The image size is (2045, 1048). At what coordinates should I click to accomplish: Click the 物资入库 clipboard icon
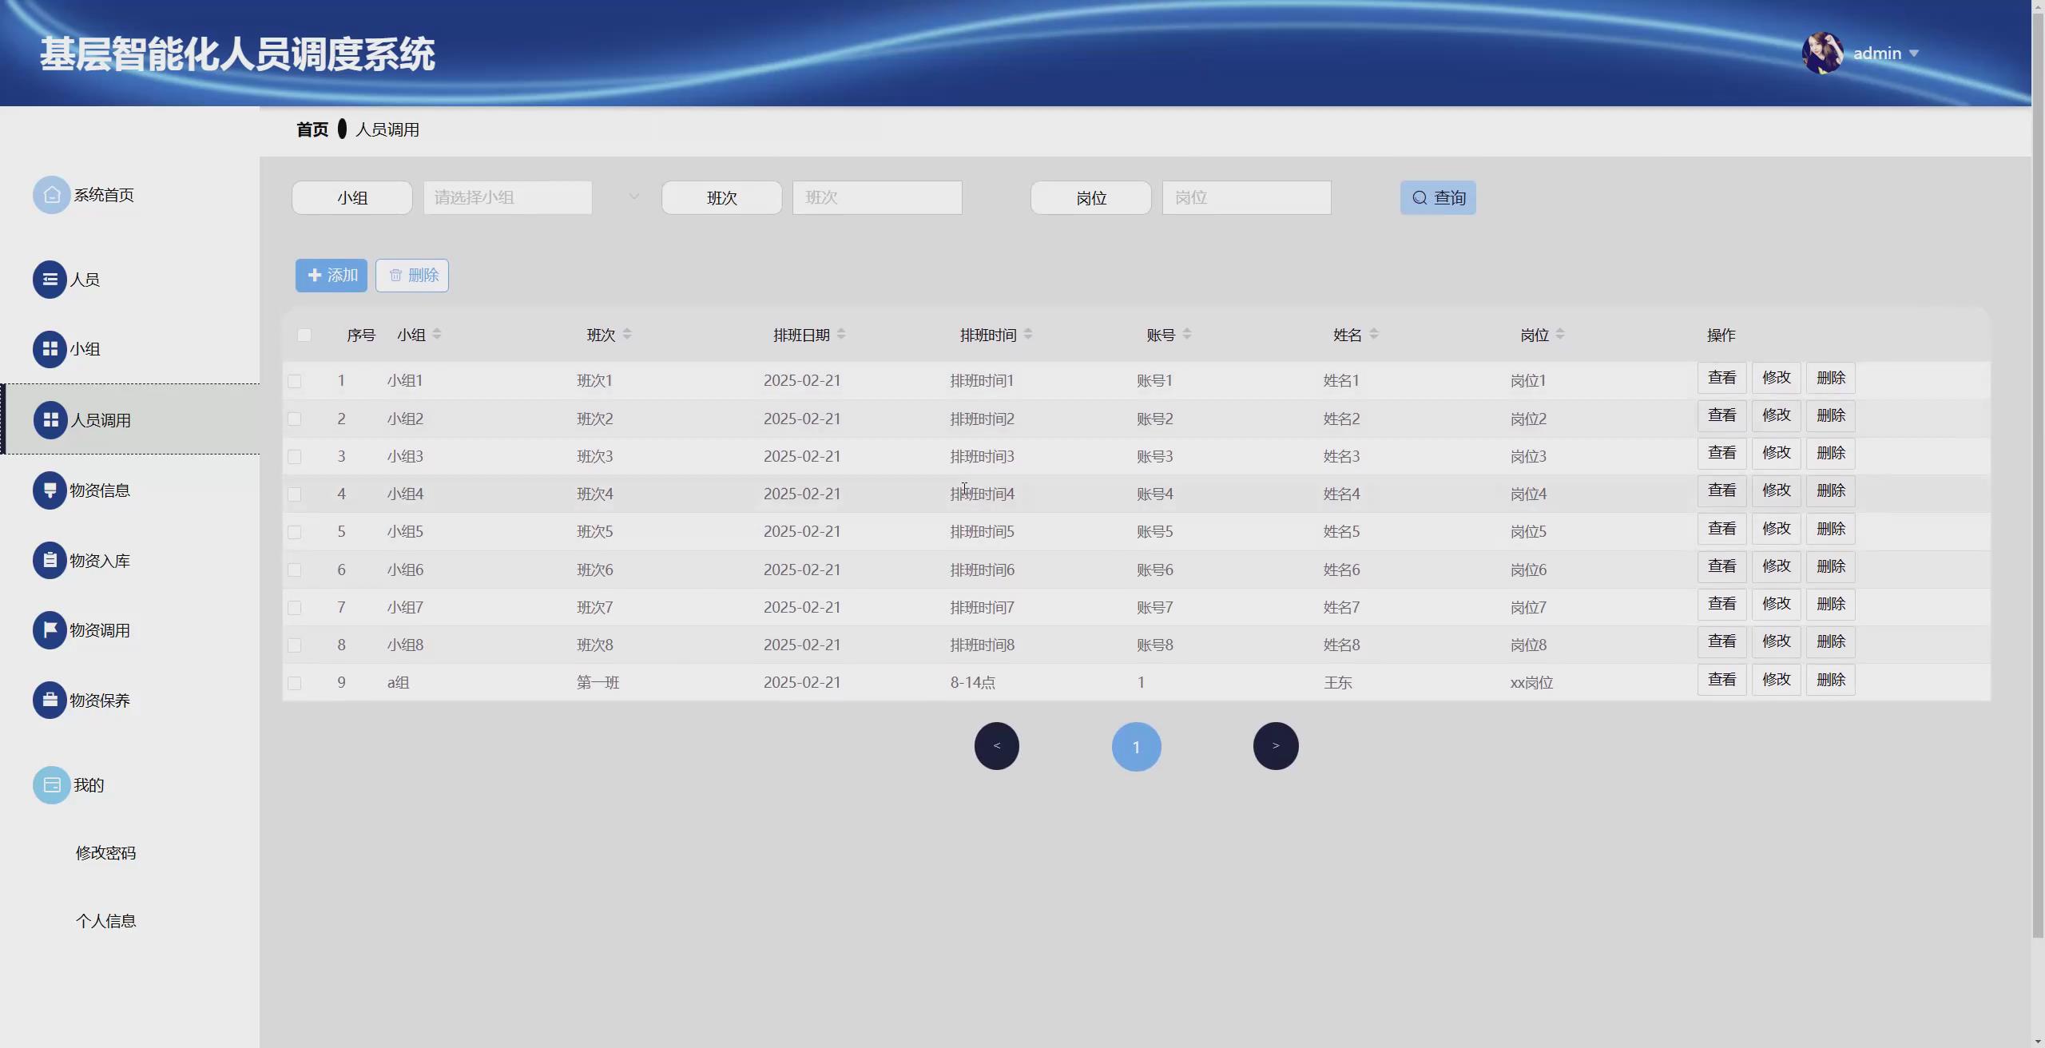50,561
